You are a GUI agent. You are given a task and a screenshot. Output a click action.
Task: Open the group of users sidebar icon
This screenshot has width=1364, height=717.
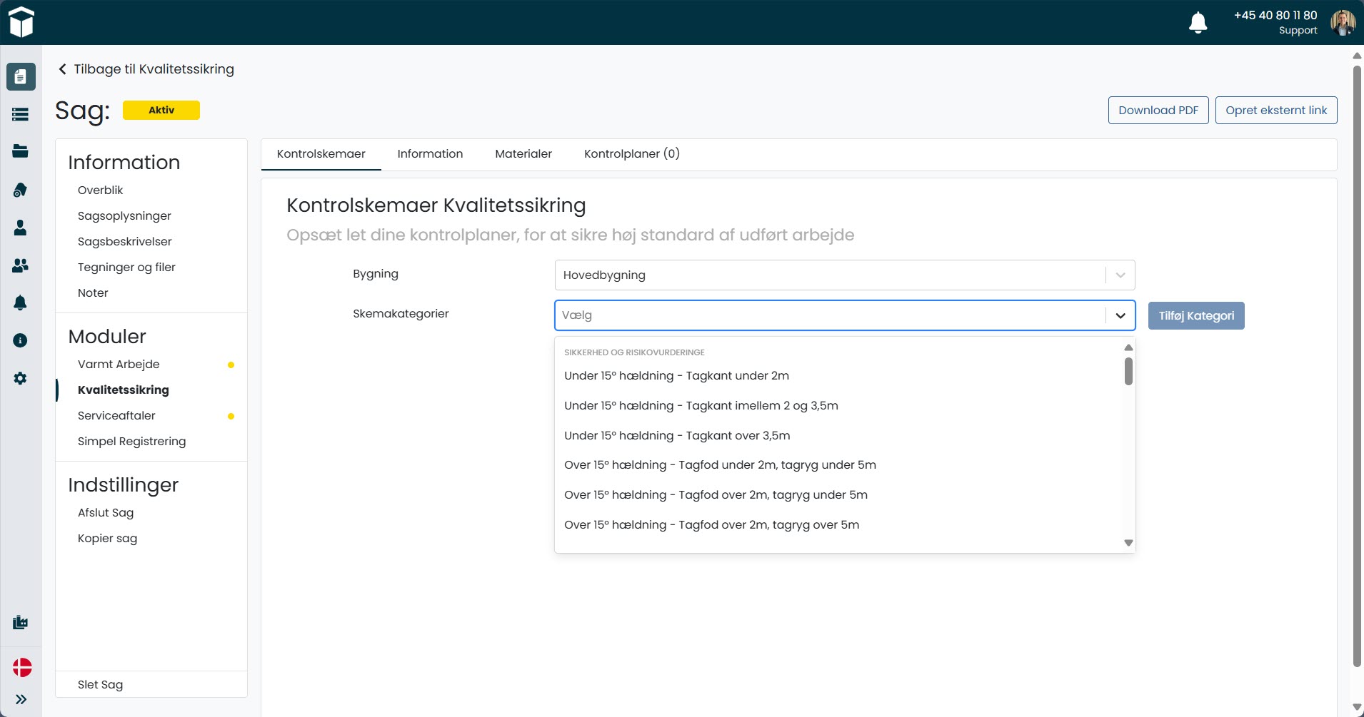point(21,265)
